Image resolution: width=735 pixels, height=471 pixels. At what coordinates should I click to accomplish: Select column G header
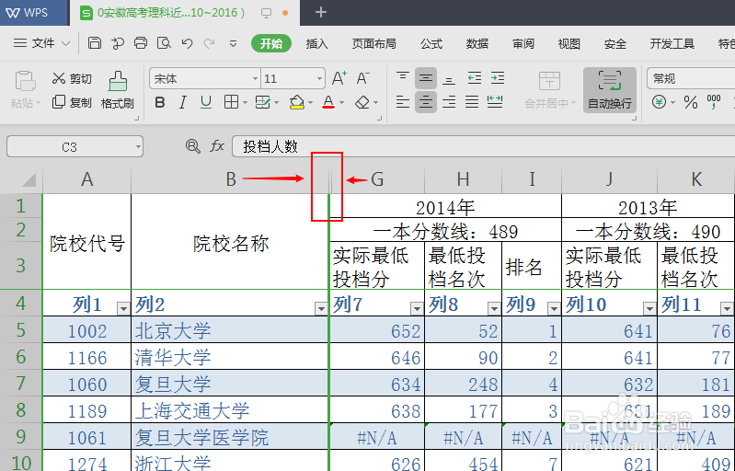pos(377,179)
